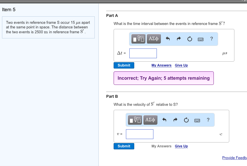Give Up on Part B
The height and width of the screenshot is (166, 247).
(x=181, y=146)
